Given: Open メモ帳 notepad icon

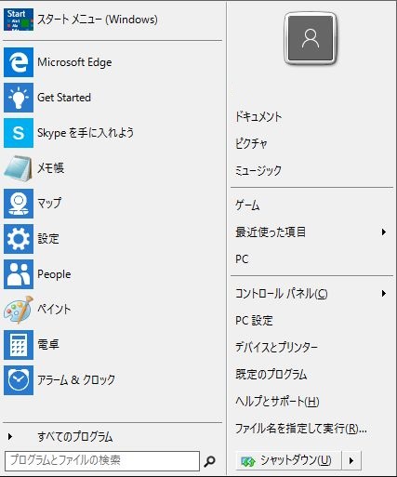Looking at the screenshot, I should [19, 168].
